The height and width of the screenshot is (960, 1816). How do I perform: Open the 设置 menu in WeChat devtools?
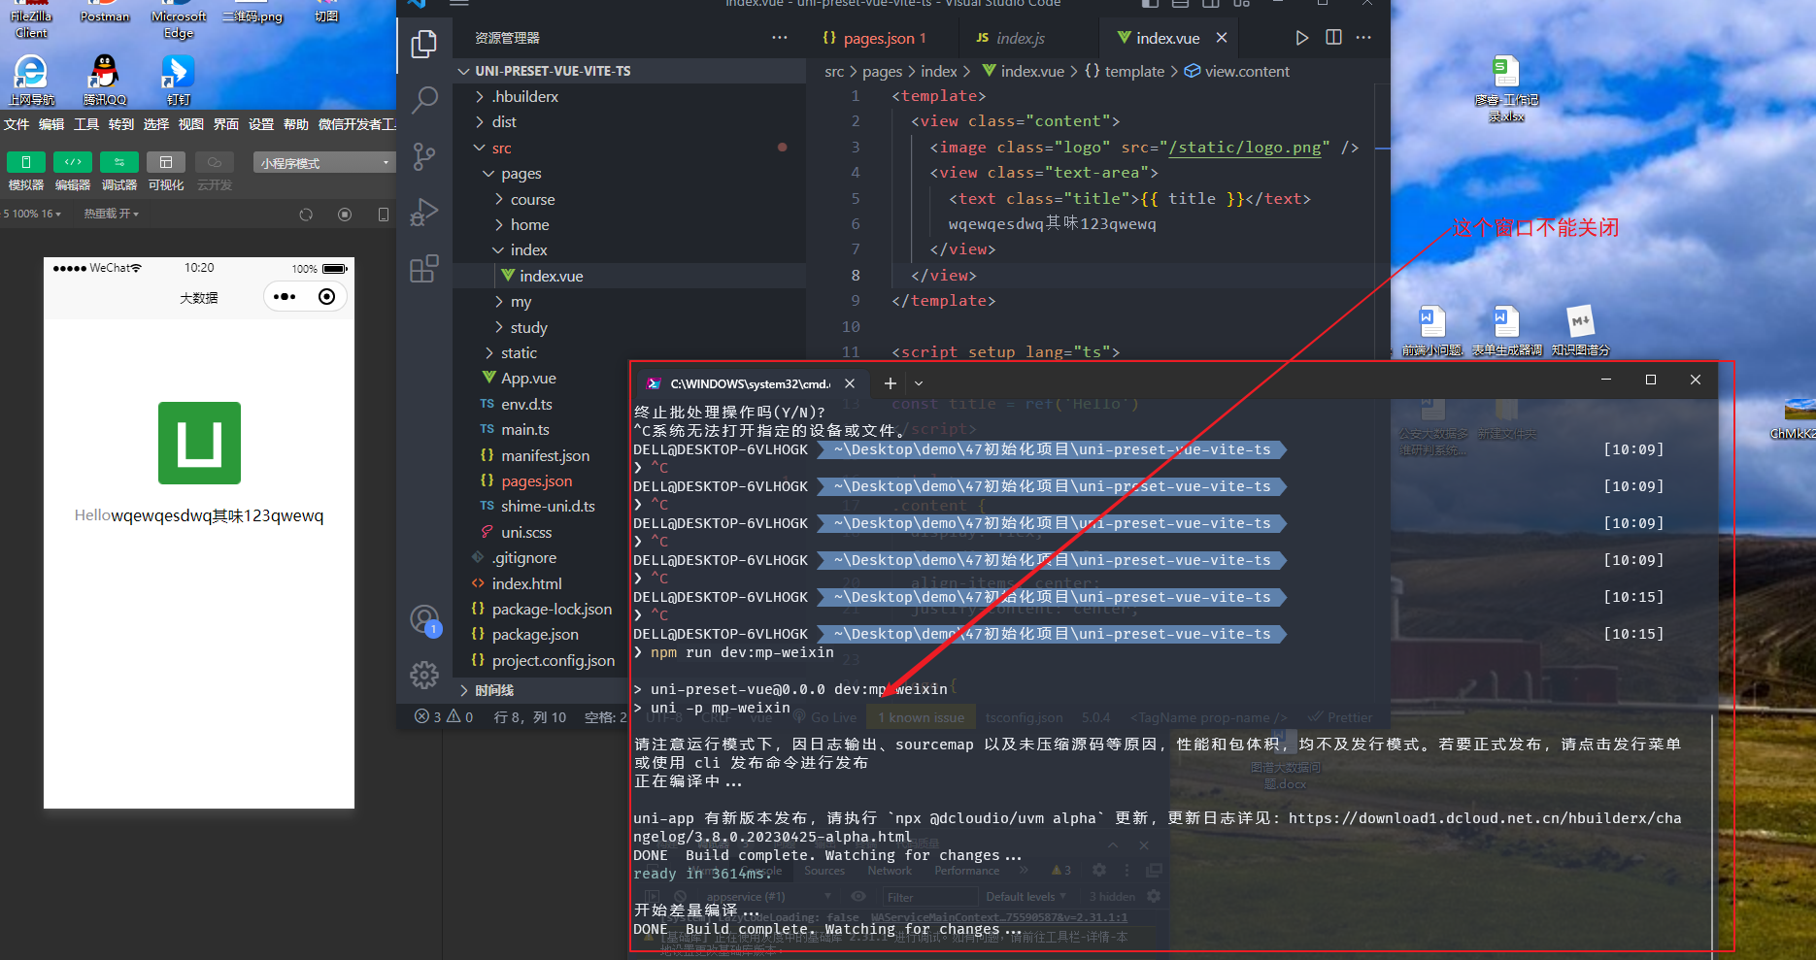point(261,124)
